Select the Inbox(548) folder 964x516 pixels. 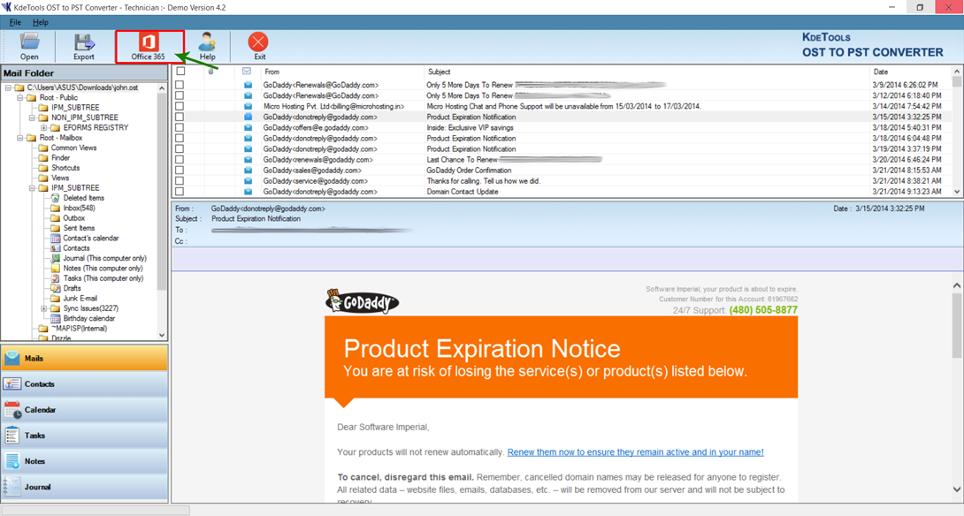79,209
